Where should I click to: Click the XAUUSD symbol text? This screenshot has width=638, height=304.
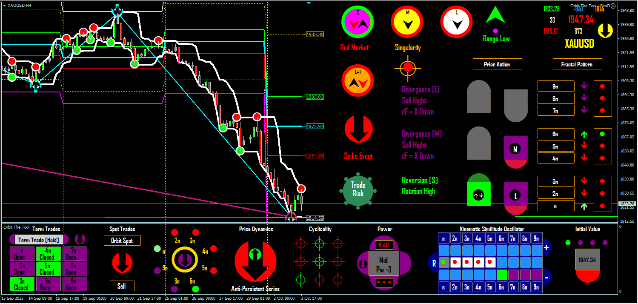point(579,43)
